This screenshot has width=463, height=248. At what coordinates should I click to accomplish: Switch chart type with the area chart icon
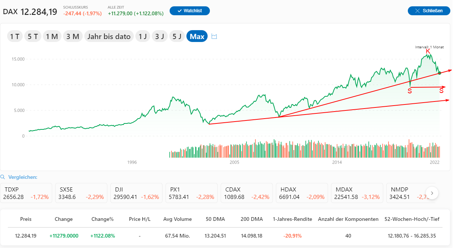tap(214, 36)
